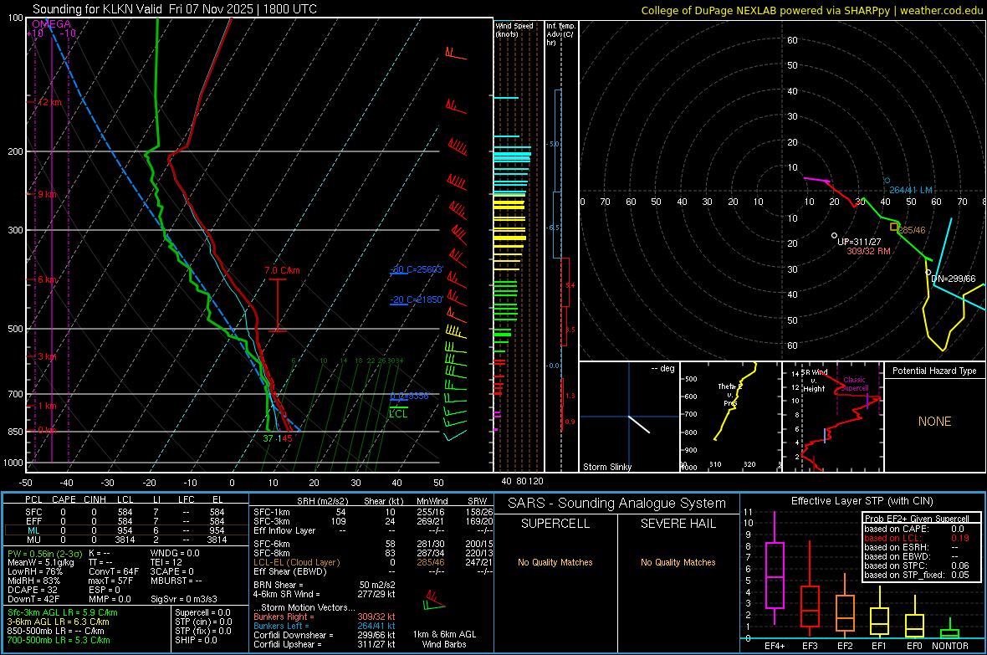This screenshot has width=987, height=655.
Task: Click the '264/41 LM' hodograph label
Action: [x=911, y=190]
